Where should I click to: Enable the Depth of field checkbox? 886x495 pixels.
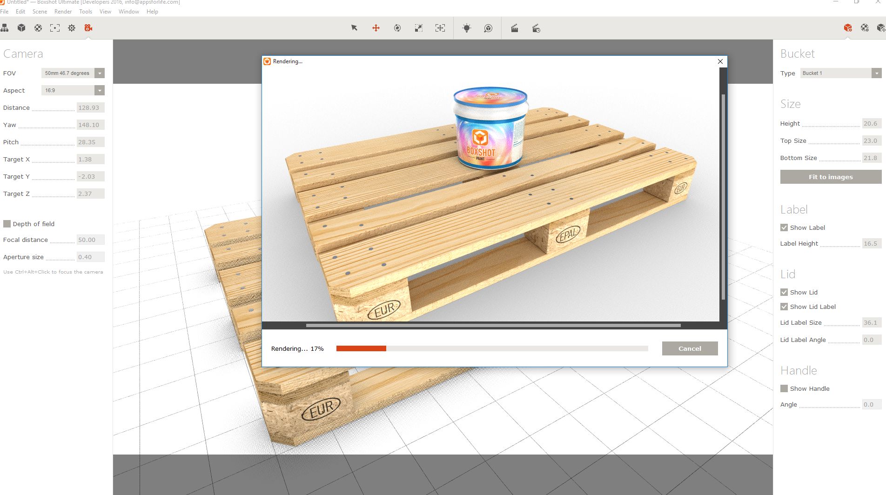(7, 224)
